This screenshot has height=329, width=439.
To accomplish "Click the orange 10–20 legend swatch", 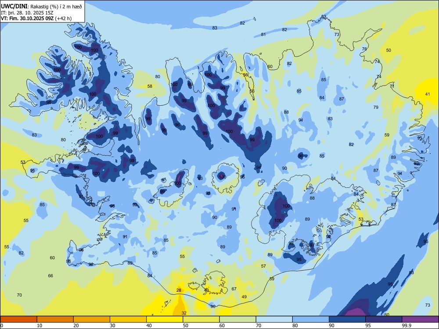I will [55, 319].
